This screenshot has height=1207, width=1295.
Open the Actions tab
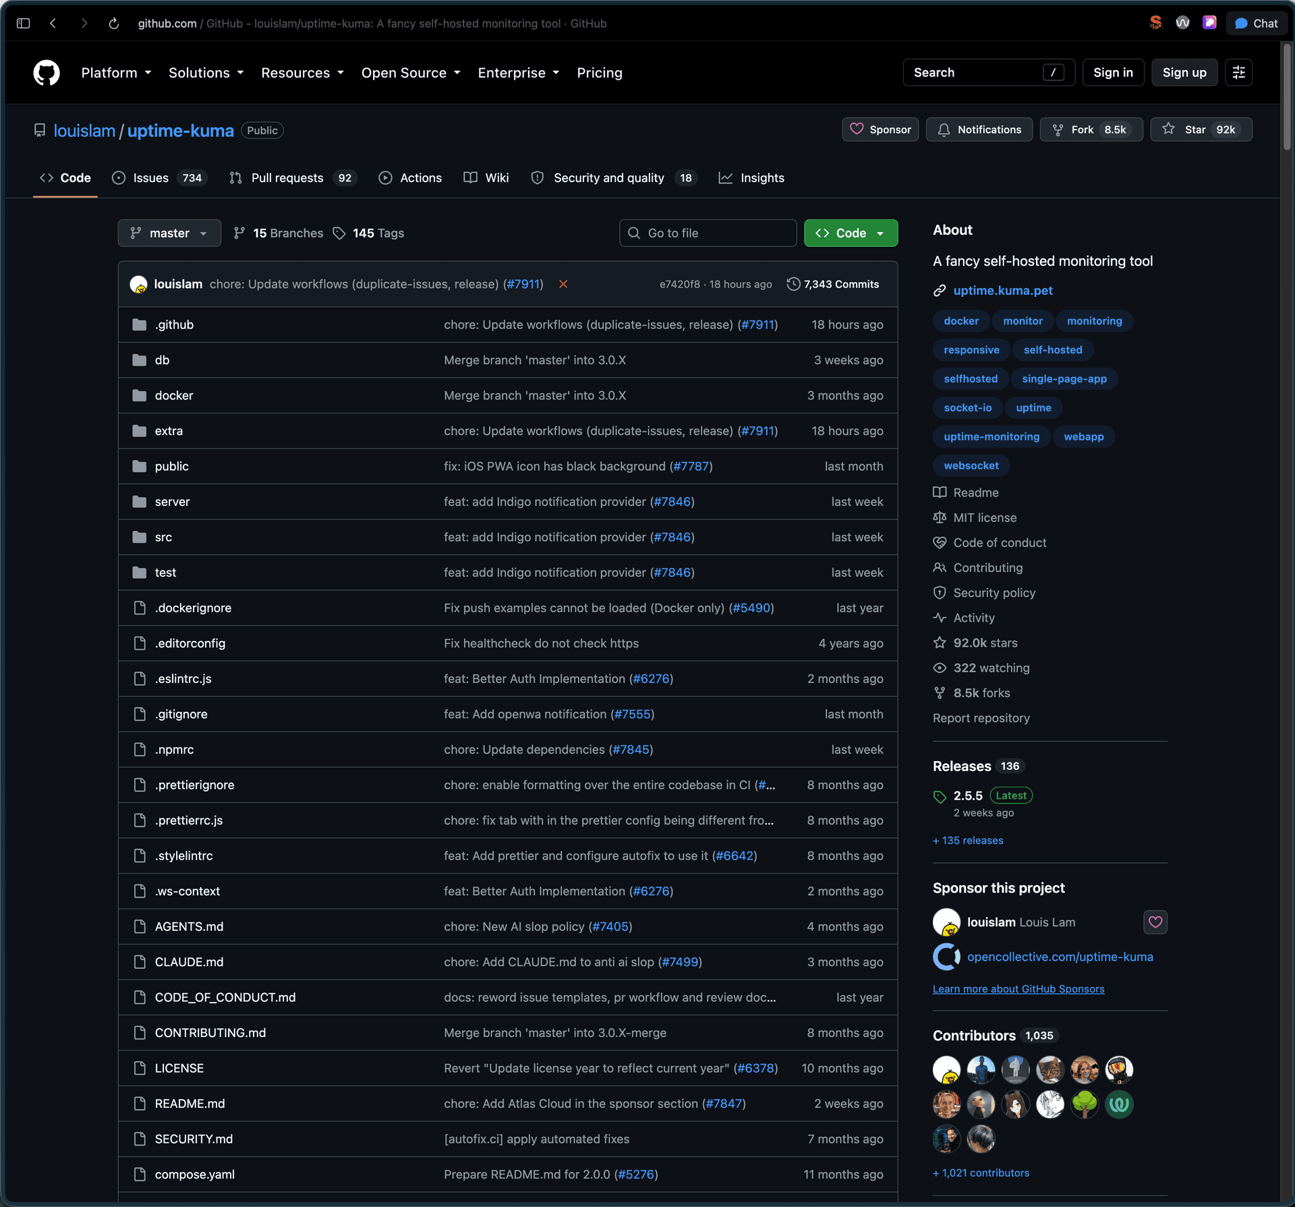(x=411, y=178)
